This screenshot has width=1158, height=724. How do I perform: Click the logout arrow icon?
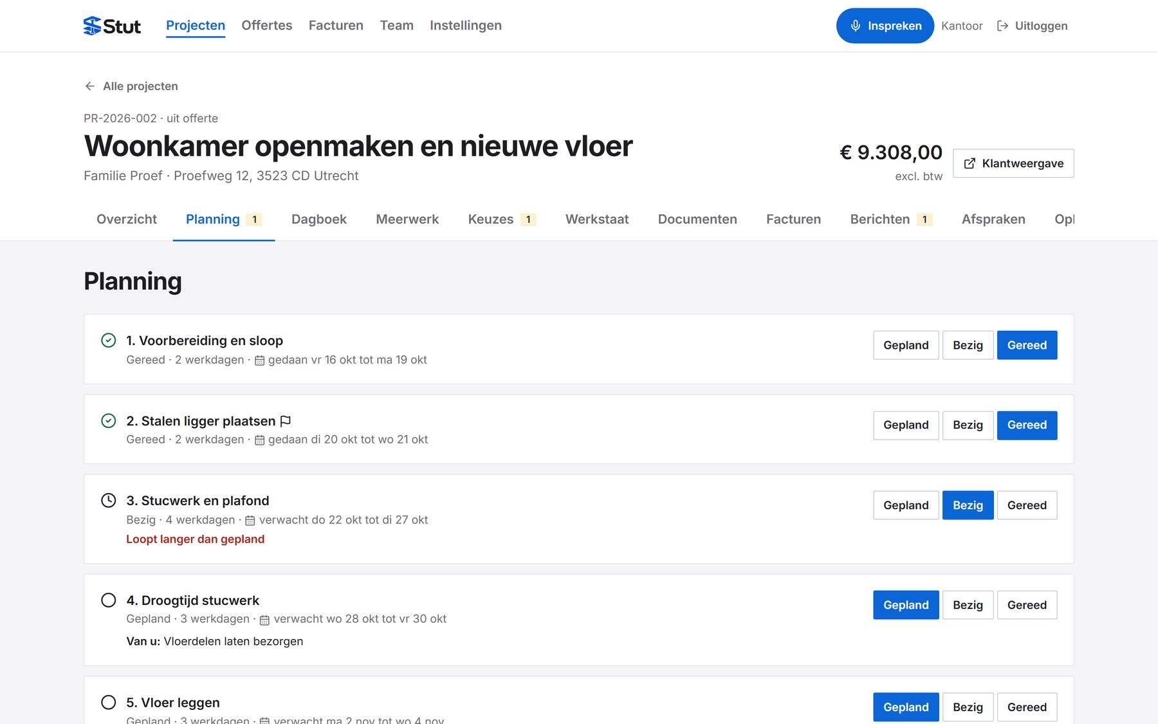1002,26
